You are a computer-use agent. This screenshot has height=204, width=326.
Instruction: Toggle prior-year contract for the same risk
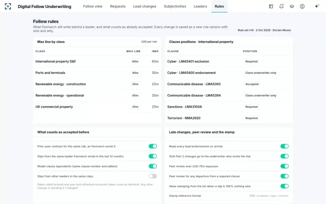[153, 146]
